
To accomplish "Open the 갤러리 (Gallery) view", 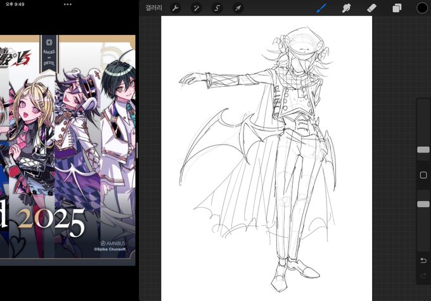I will [153, 8].
